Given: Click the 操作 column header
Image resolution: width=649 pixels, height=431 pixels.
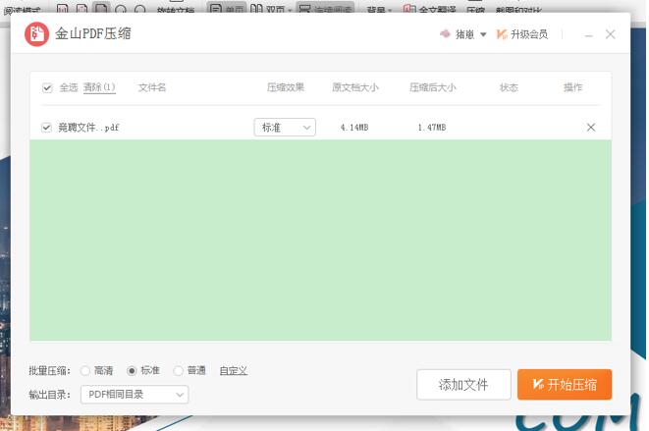Looking at the screenshot, I should pyautogui.click(x=572, y=87).
